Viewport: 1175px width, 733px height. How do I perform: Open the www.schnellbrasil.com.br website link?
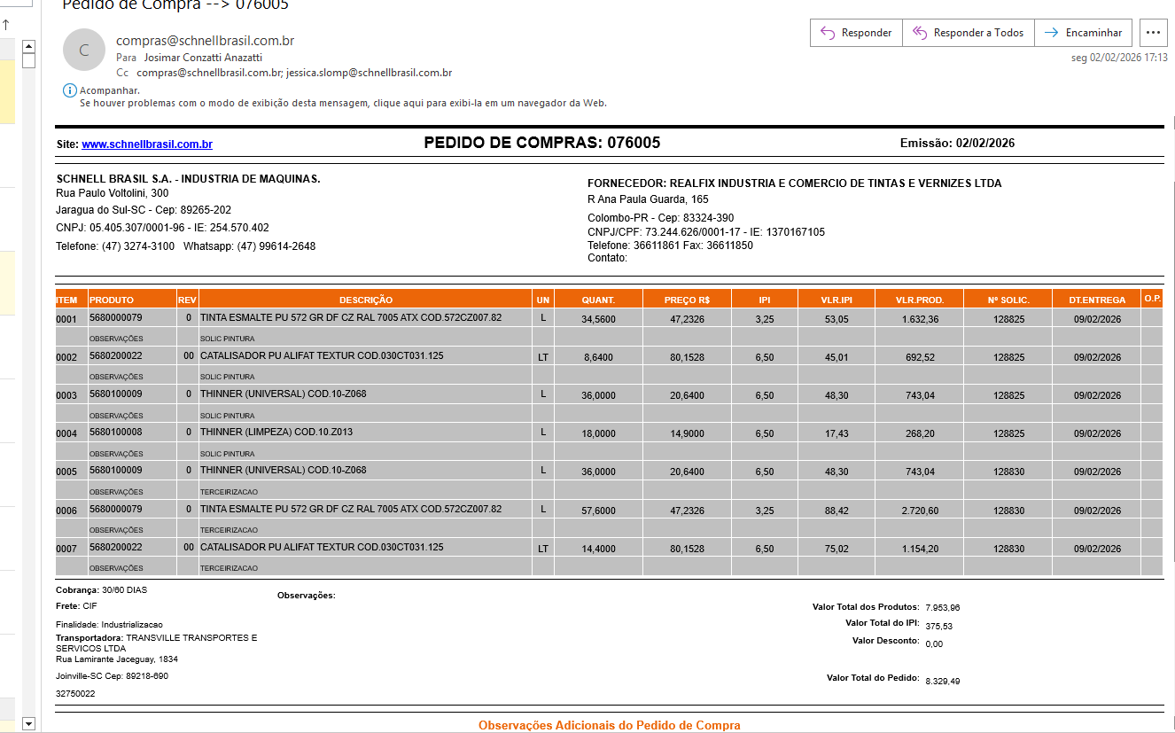[146, 144]
